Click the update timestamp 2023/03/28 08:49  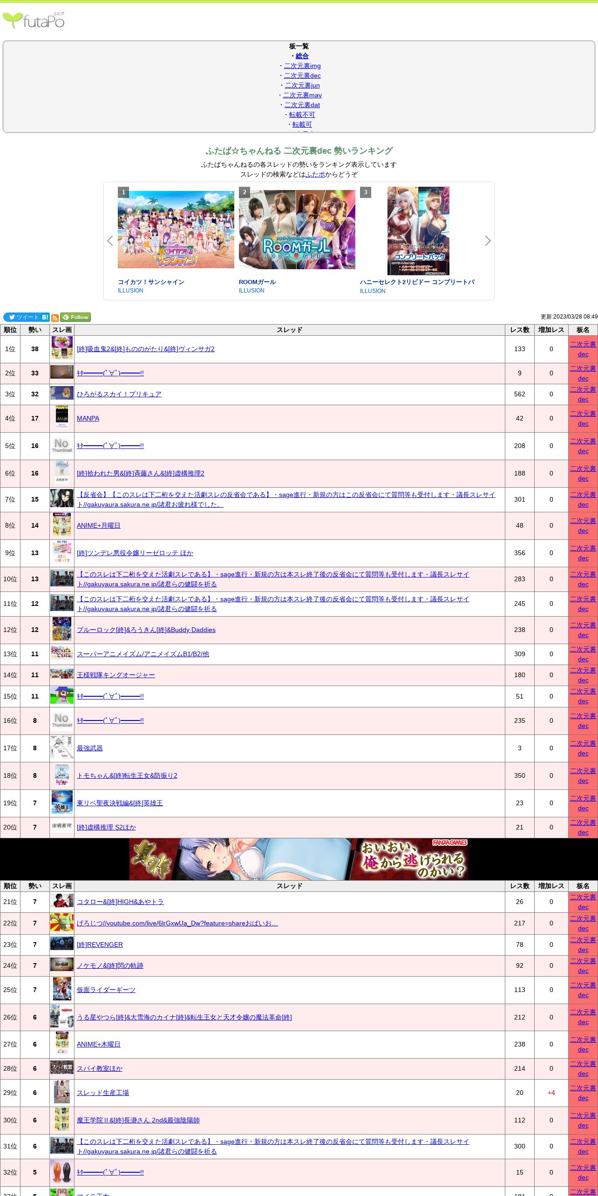tap(569, 317)
